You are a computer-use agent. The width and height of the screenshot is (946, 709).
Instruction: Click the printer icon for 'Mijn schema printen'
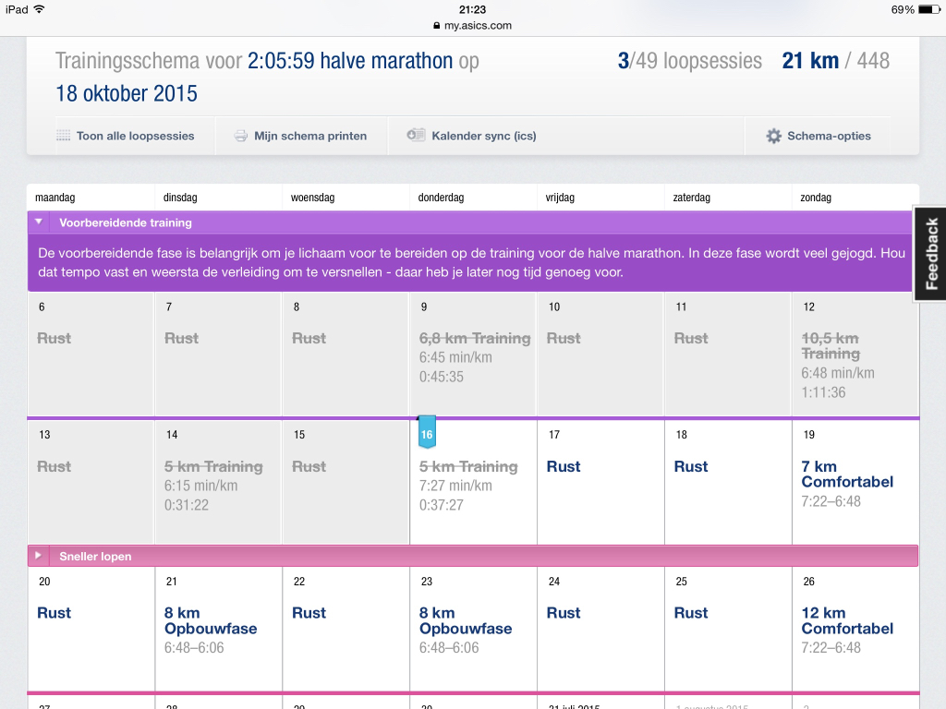(x=240, y=136)
